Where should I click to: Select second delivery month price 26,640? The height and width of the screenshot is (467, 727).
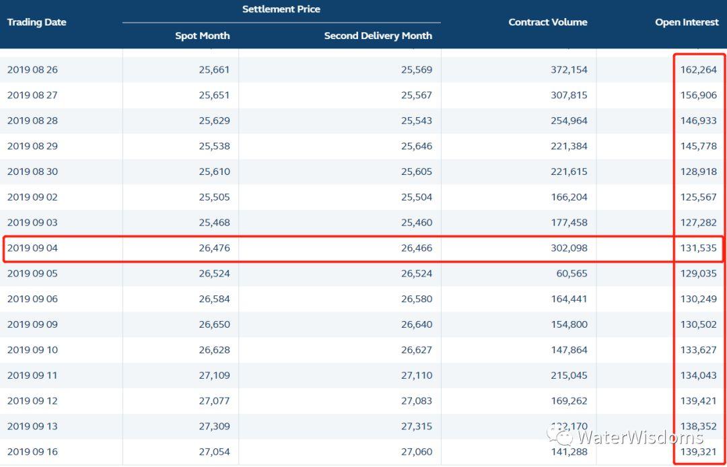click(417, 325)
